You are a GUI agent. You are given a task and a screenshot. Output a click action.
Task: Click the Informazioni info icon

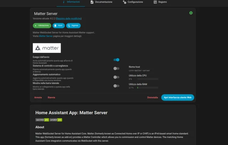pyautogui.click(x=64, y=2)
